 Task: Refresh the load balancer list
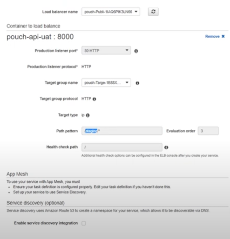click(x=153, y=12)
